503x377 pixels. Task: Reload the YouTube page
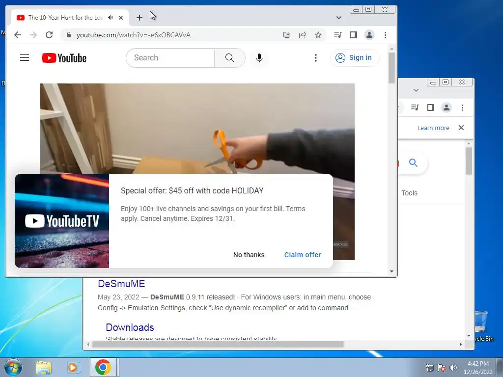[x=49, y=35]
